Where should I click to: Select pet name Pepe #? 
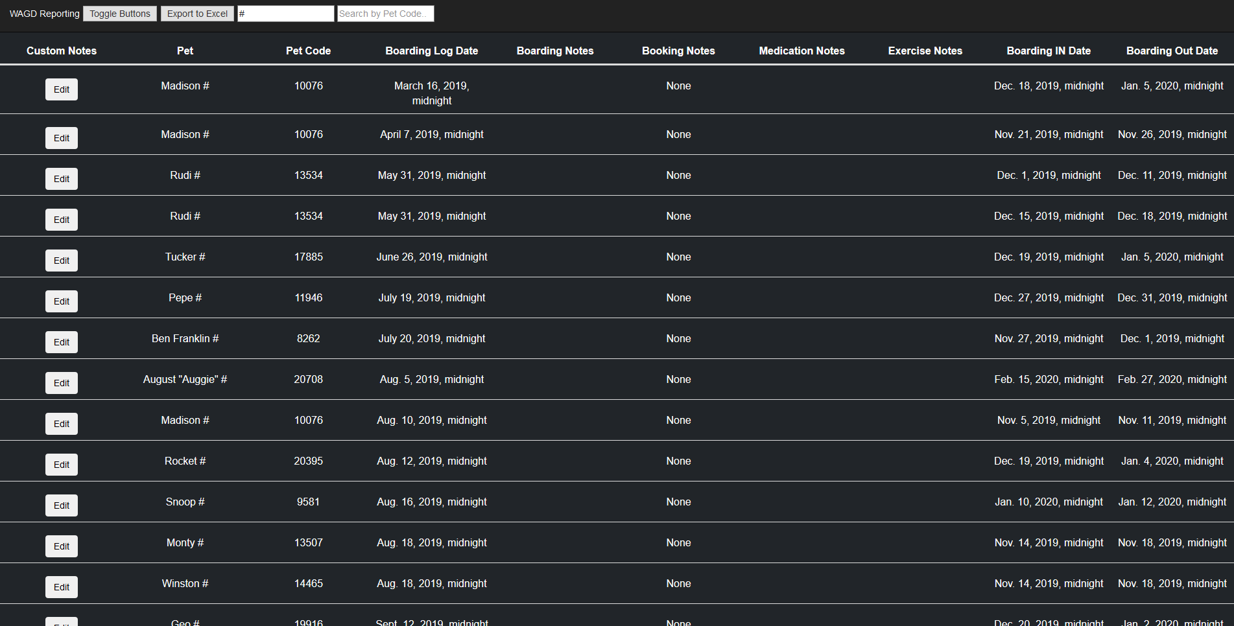tap(185, 297)
